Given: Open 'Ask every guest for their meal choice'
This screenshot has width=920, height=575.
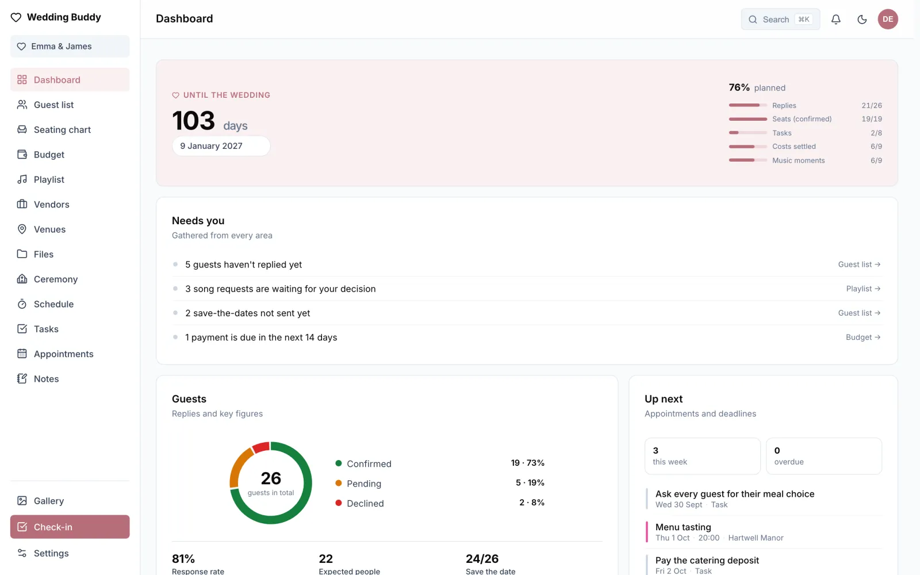Looking at the screenshot, I should (x=764, y=499).
